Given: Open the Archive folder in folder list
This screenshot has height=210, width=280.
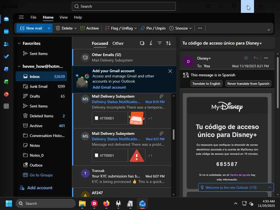Looking at the screenshot, I should 41,126.
